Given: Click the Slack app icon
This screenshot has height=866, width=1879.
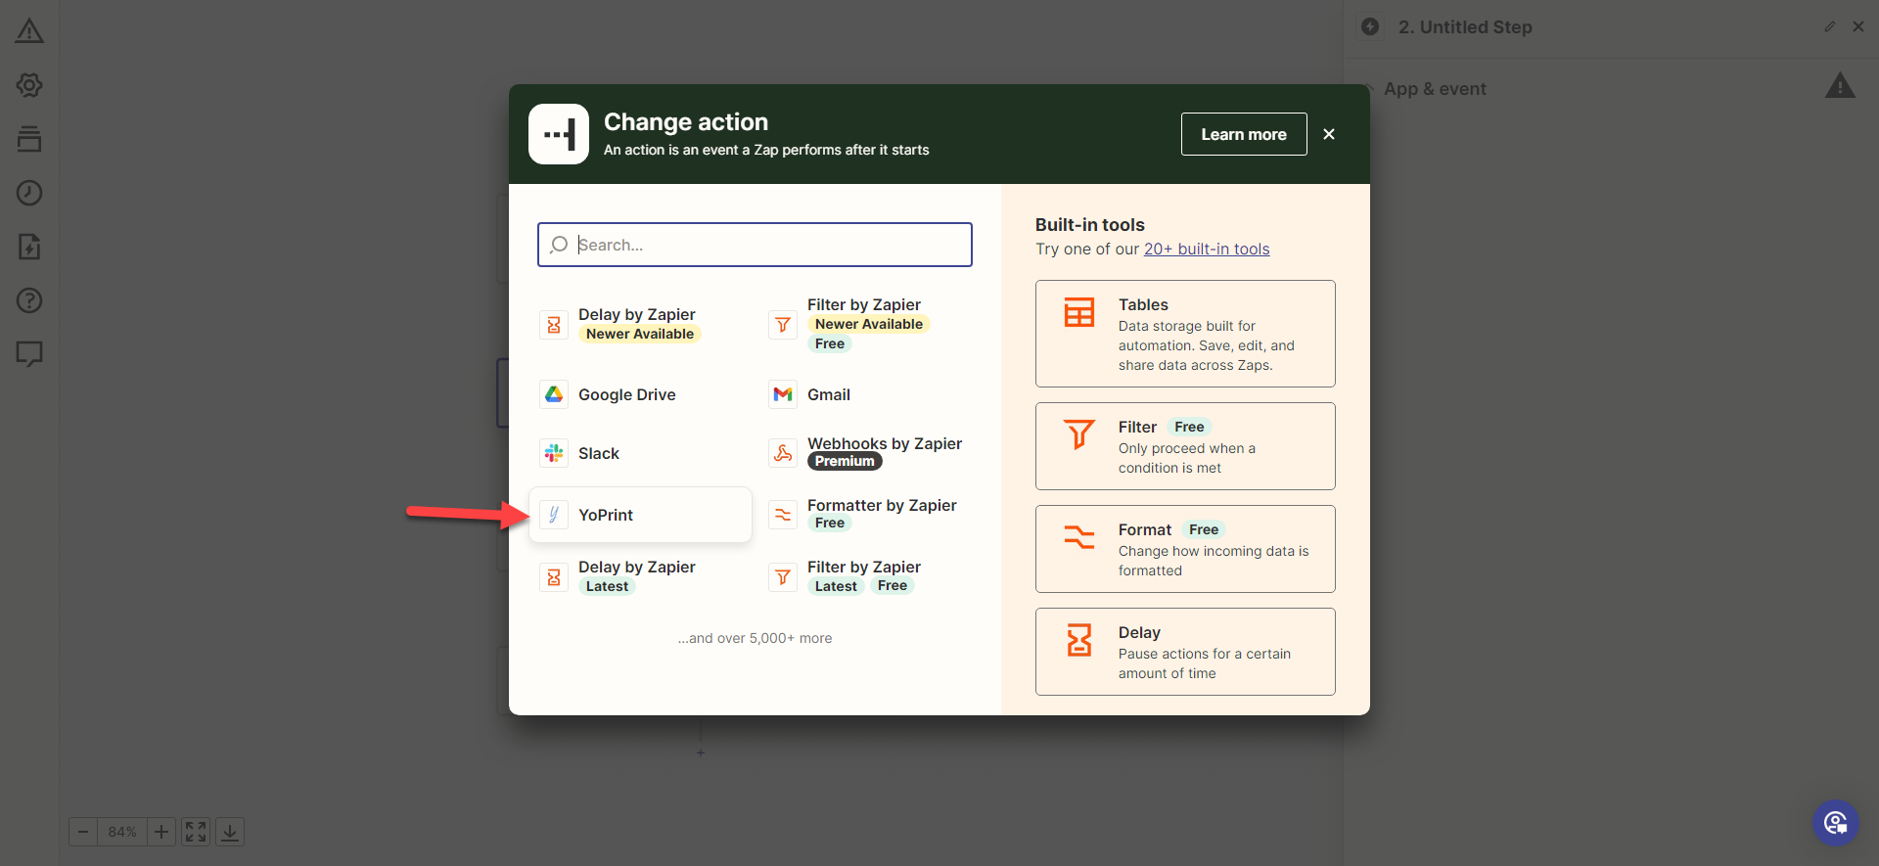Looking at the screenshot, I should (554, 453).
